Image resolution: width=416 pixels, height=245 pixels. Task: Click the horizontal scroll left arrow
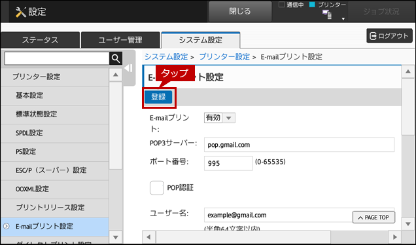pos(149,237)
